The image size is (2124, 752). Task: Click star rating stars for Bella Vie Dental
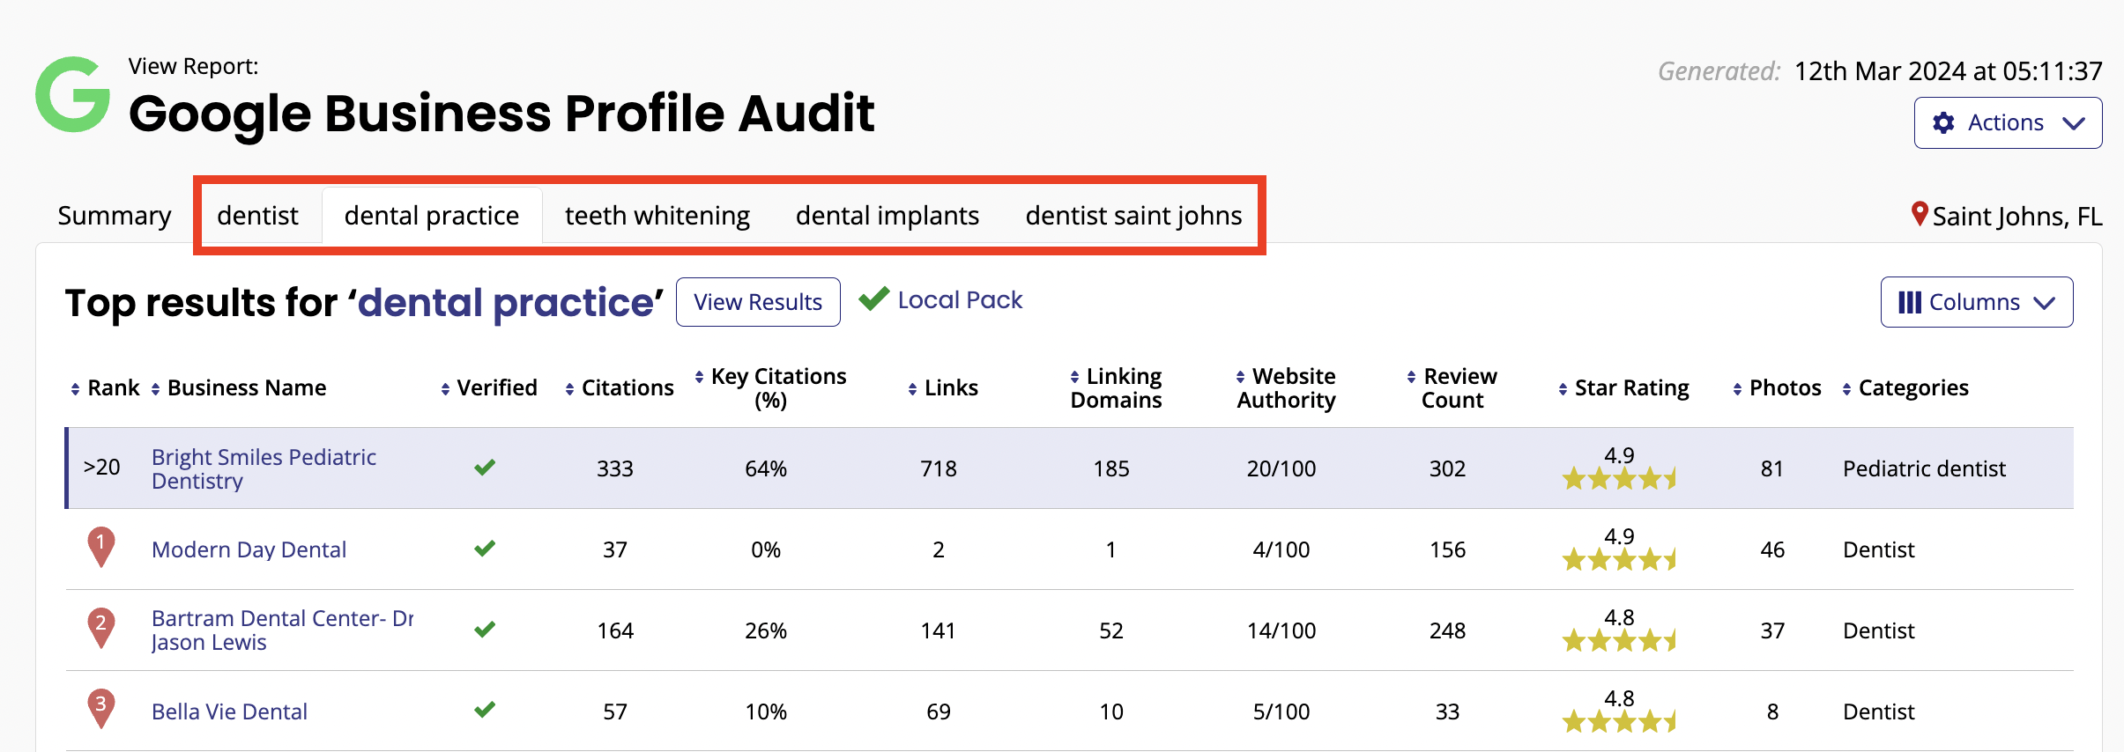(1619, 722)
